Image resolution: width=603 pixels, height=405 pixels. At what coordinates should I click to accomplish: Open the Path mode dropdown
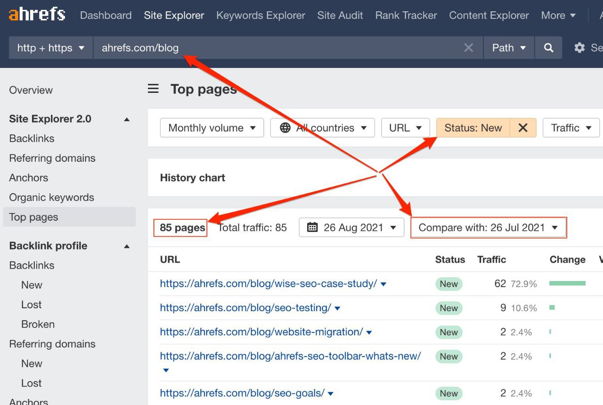click(x=509, y=48)
